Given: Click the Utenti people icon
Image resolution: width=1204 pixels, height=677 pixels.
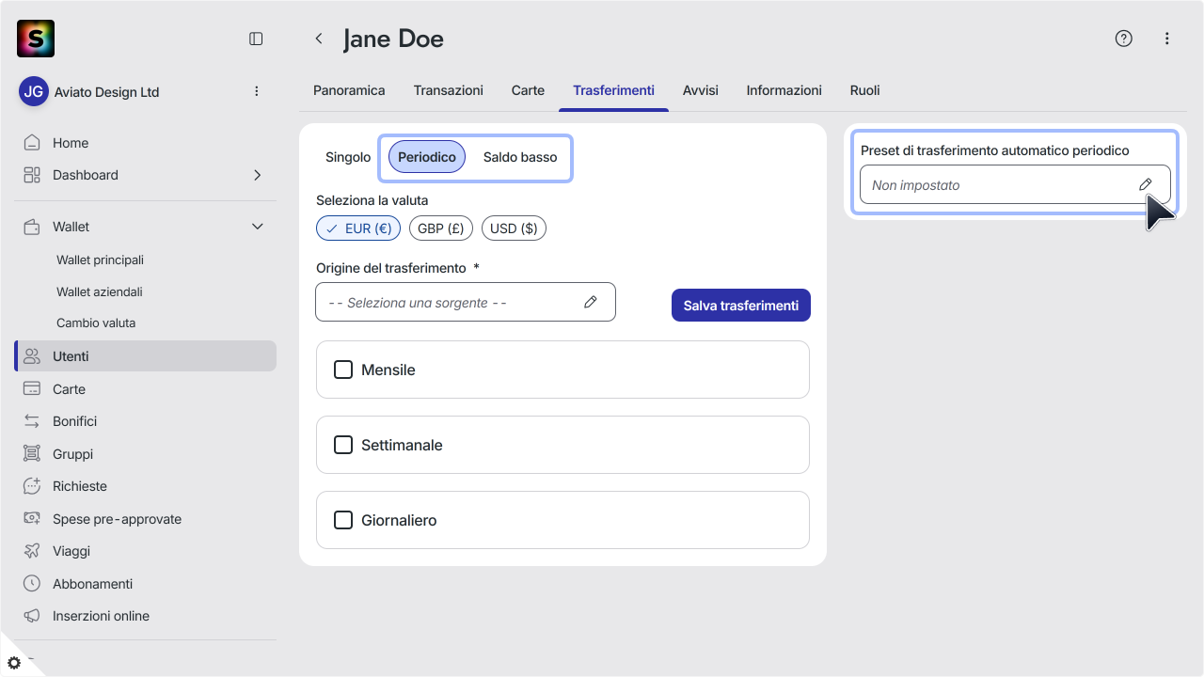Looking at the screenshot, I should pos(32,356).
